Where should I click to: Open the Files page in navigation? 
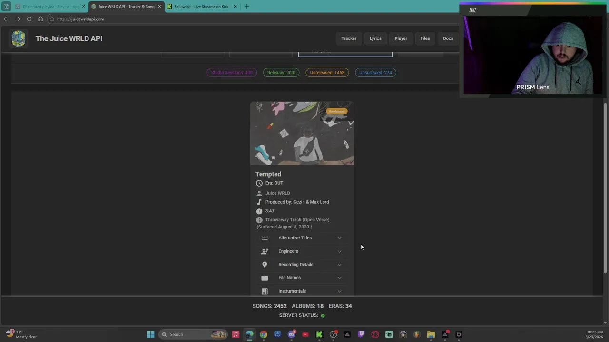click(425, 38)
